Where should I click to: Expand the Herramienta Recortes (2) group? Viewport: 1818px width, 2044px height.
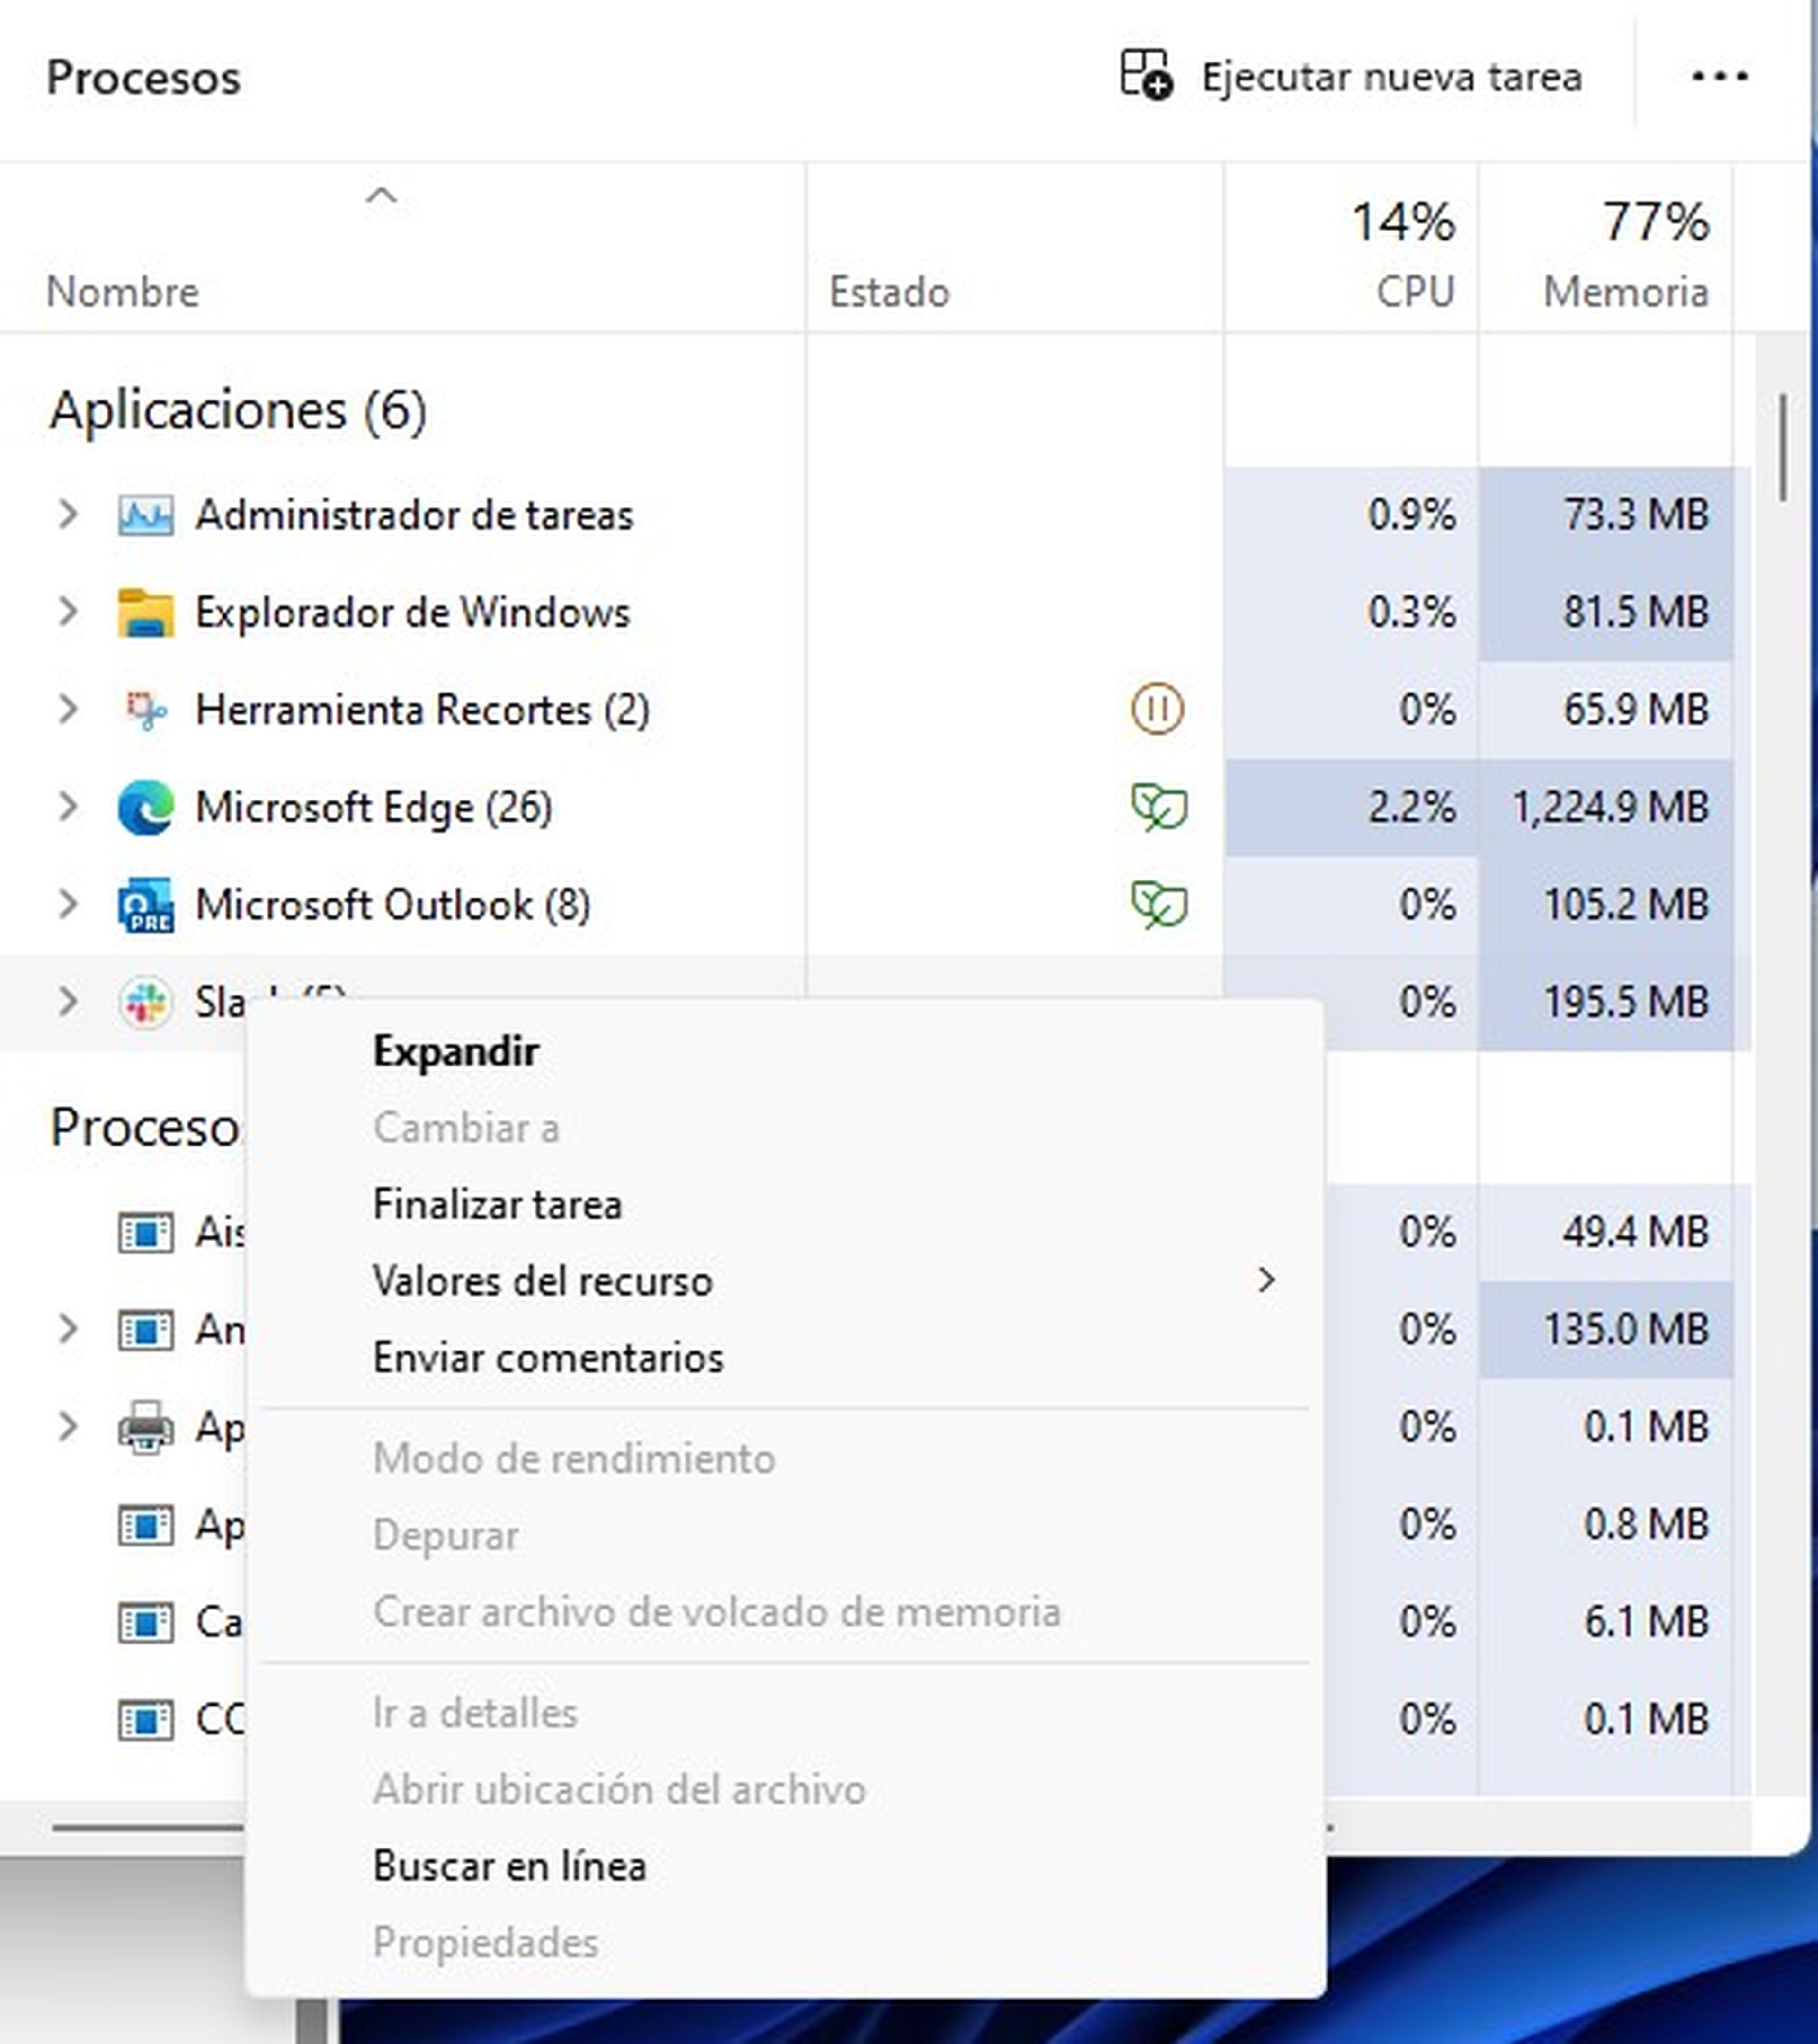pyautogui.click(x=67, y=709)
